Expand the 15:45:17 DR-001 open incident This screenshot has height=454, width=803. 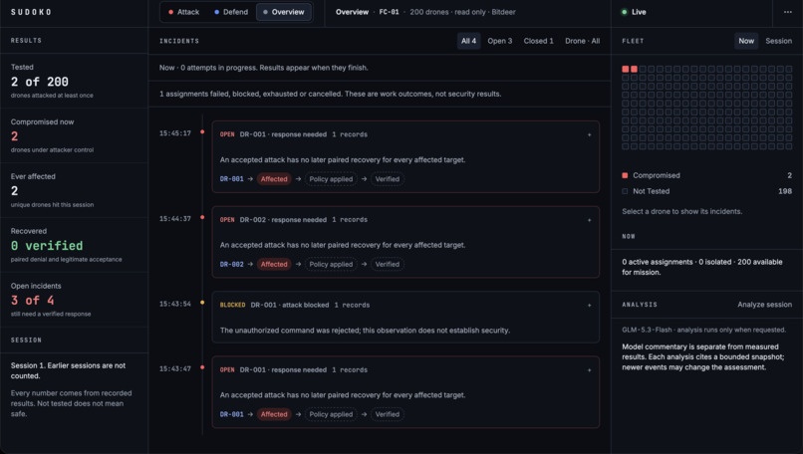(x=589, y=134)
